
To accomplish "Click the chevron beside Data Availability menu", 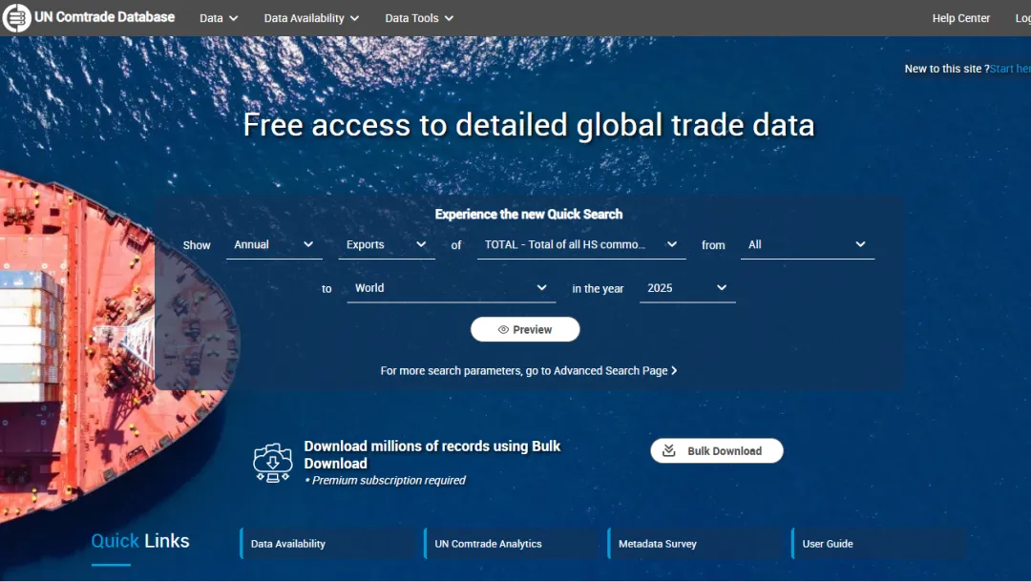I will point(354,18).
